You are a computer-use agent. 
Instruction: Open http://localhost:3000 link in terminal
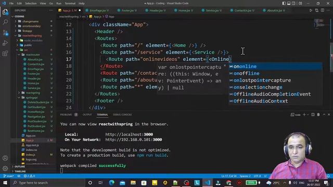pyautogui.click(x=129, y=134)
